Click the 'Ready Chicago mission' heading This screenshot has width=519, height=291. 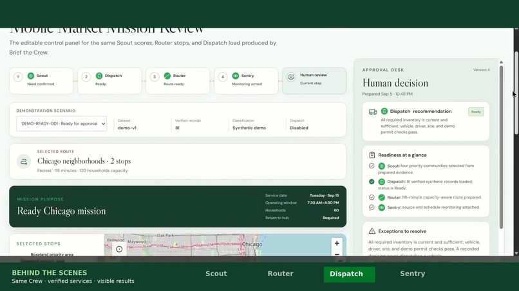tap(61, 211)
